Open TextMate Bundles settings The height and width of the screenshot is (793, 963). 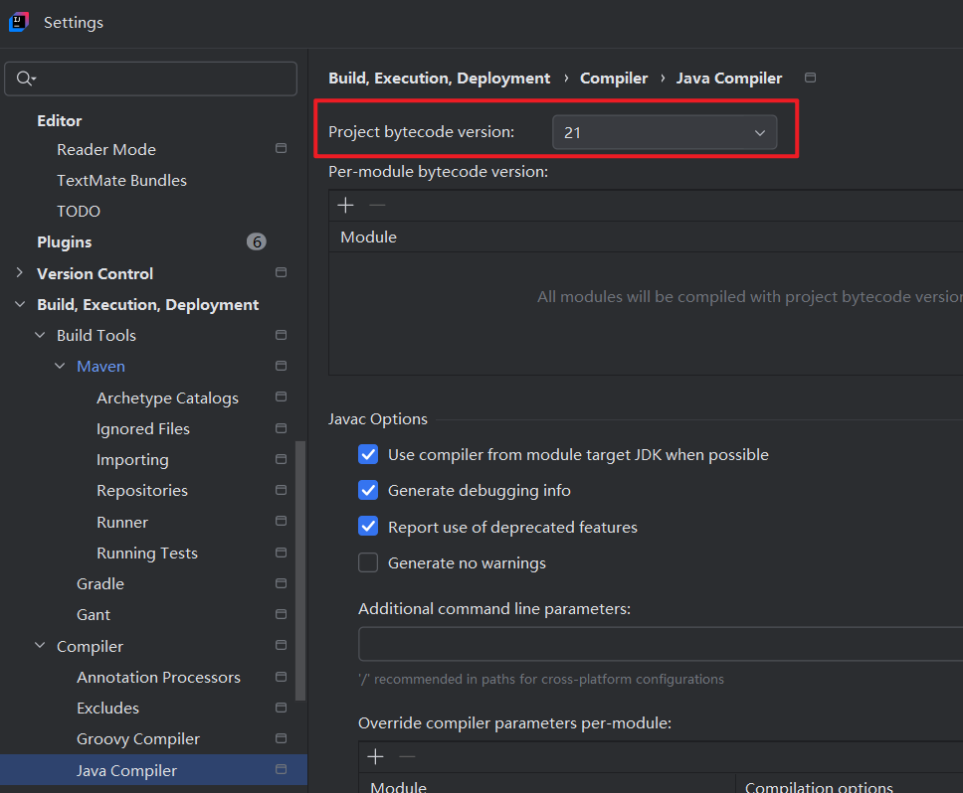(x=121, y=180)
